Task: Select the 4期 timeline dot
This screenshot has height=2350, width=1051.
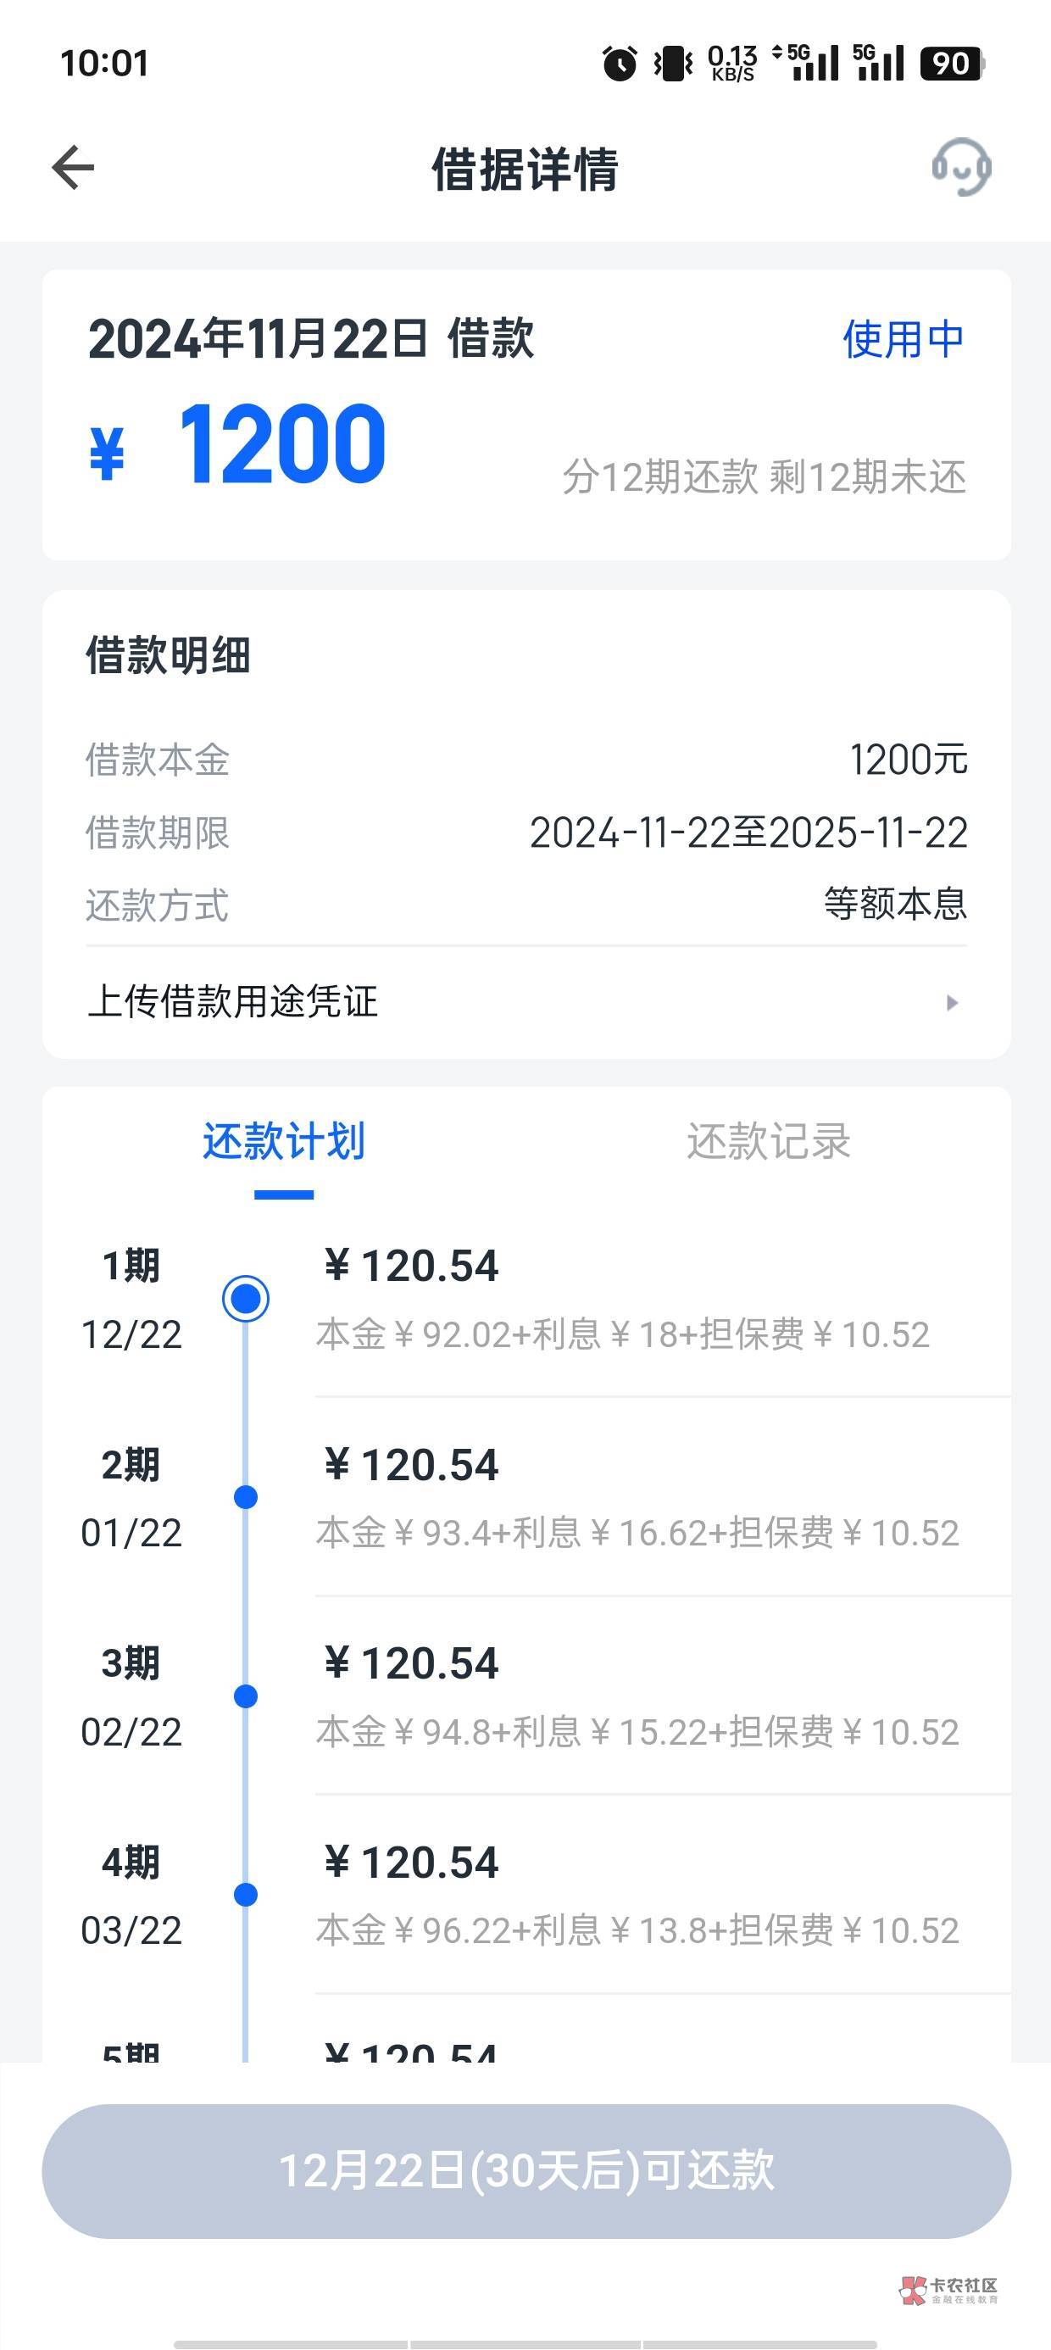Action: pyautogui.click(x=246, y=1895)
